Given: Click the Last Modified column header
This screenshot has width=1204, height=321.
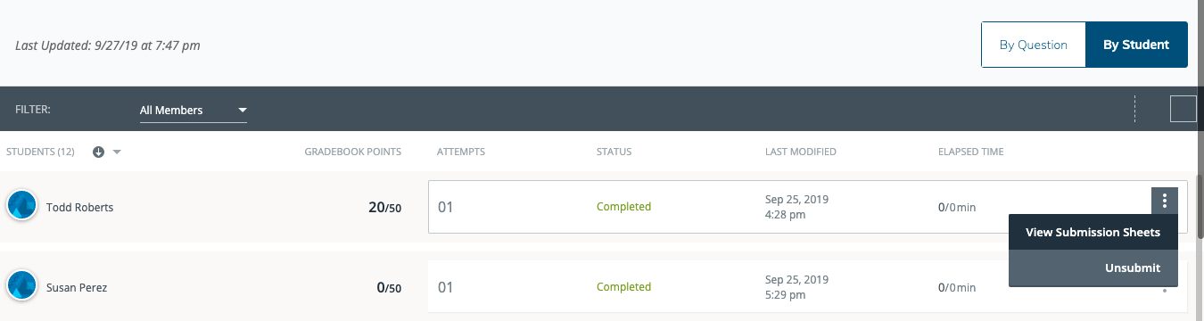Looking at the screenshot, I should 801,152.
